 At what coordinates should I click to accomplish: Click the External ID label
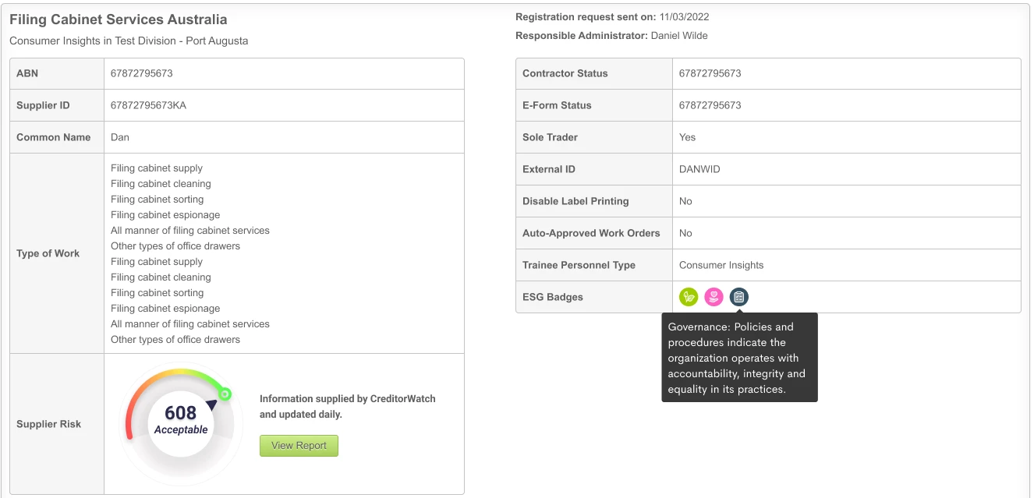coord(548,169)
